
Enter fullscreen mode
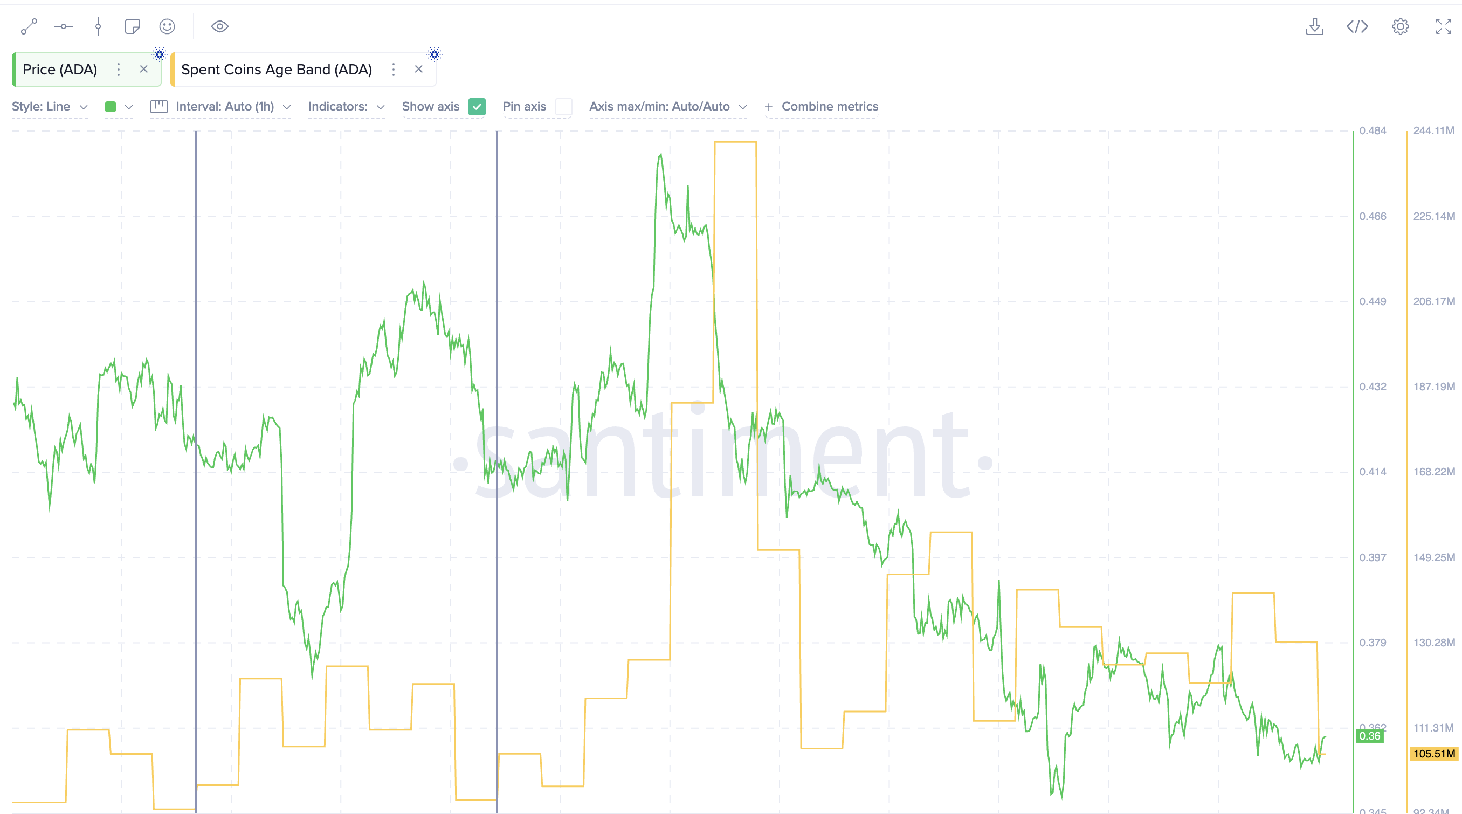[x=1443, y=26]
